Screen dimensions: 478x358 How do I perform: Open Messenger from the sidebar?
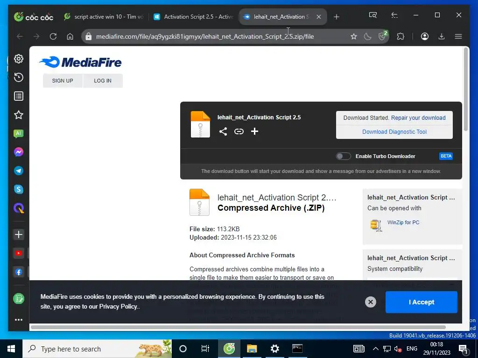click(19, 152)
